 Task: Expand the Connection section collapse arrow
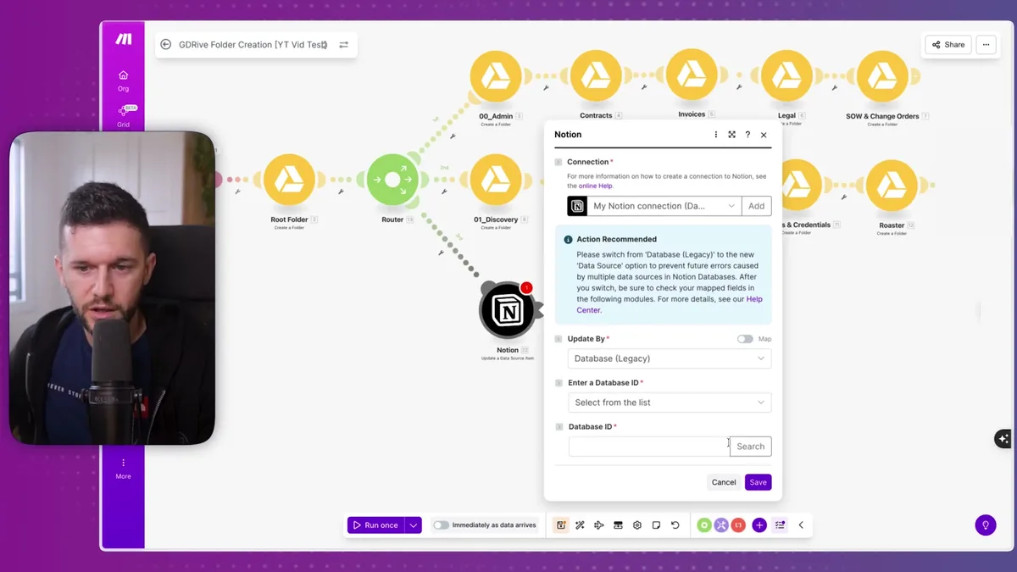pos(558,161)
